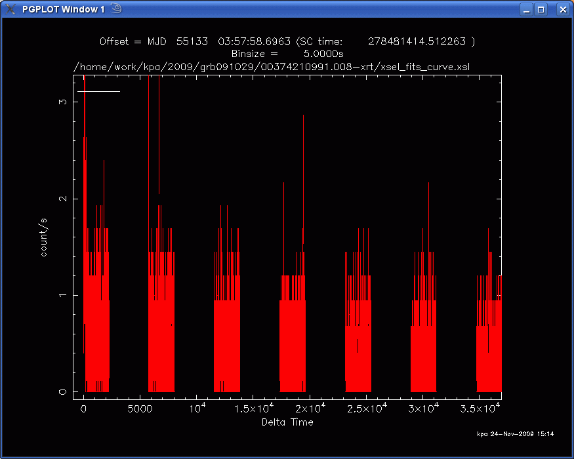Click the short white line at plot top-left
Viewport: 574px width, 459px height.
point(98,91)
